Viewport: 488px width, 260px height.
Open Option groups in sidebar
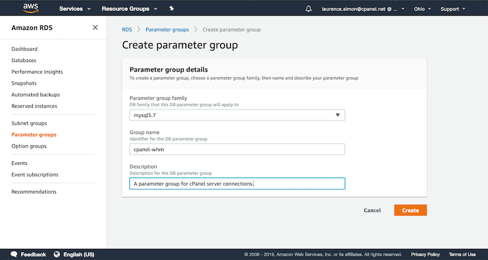coord(29,146)
